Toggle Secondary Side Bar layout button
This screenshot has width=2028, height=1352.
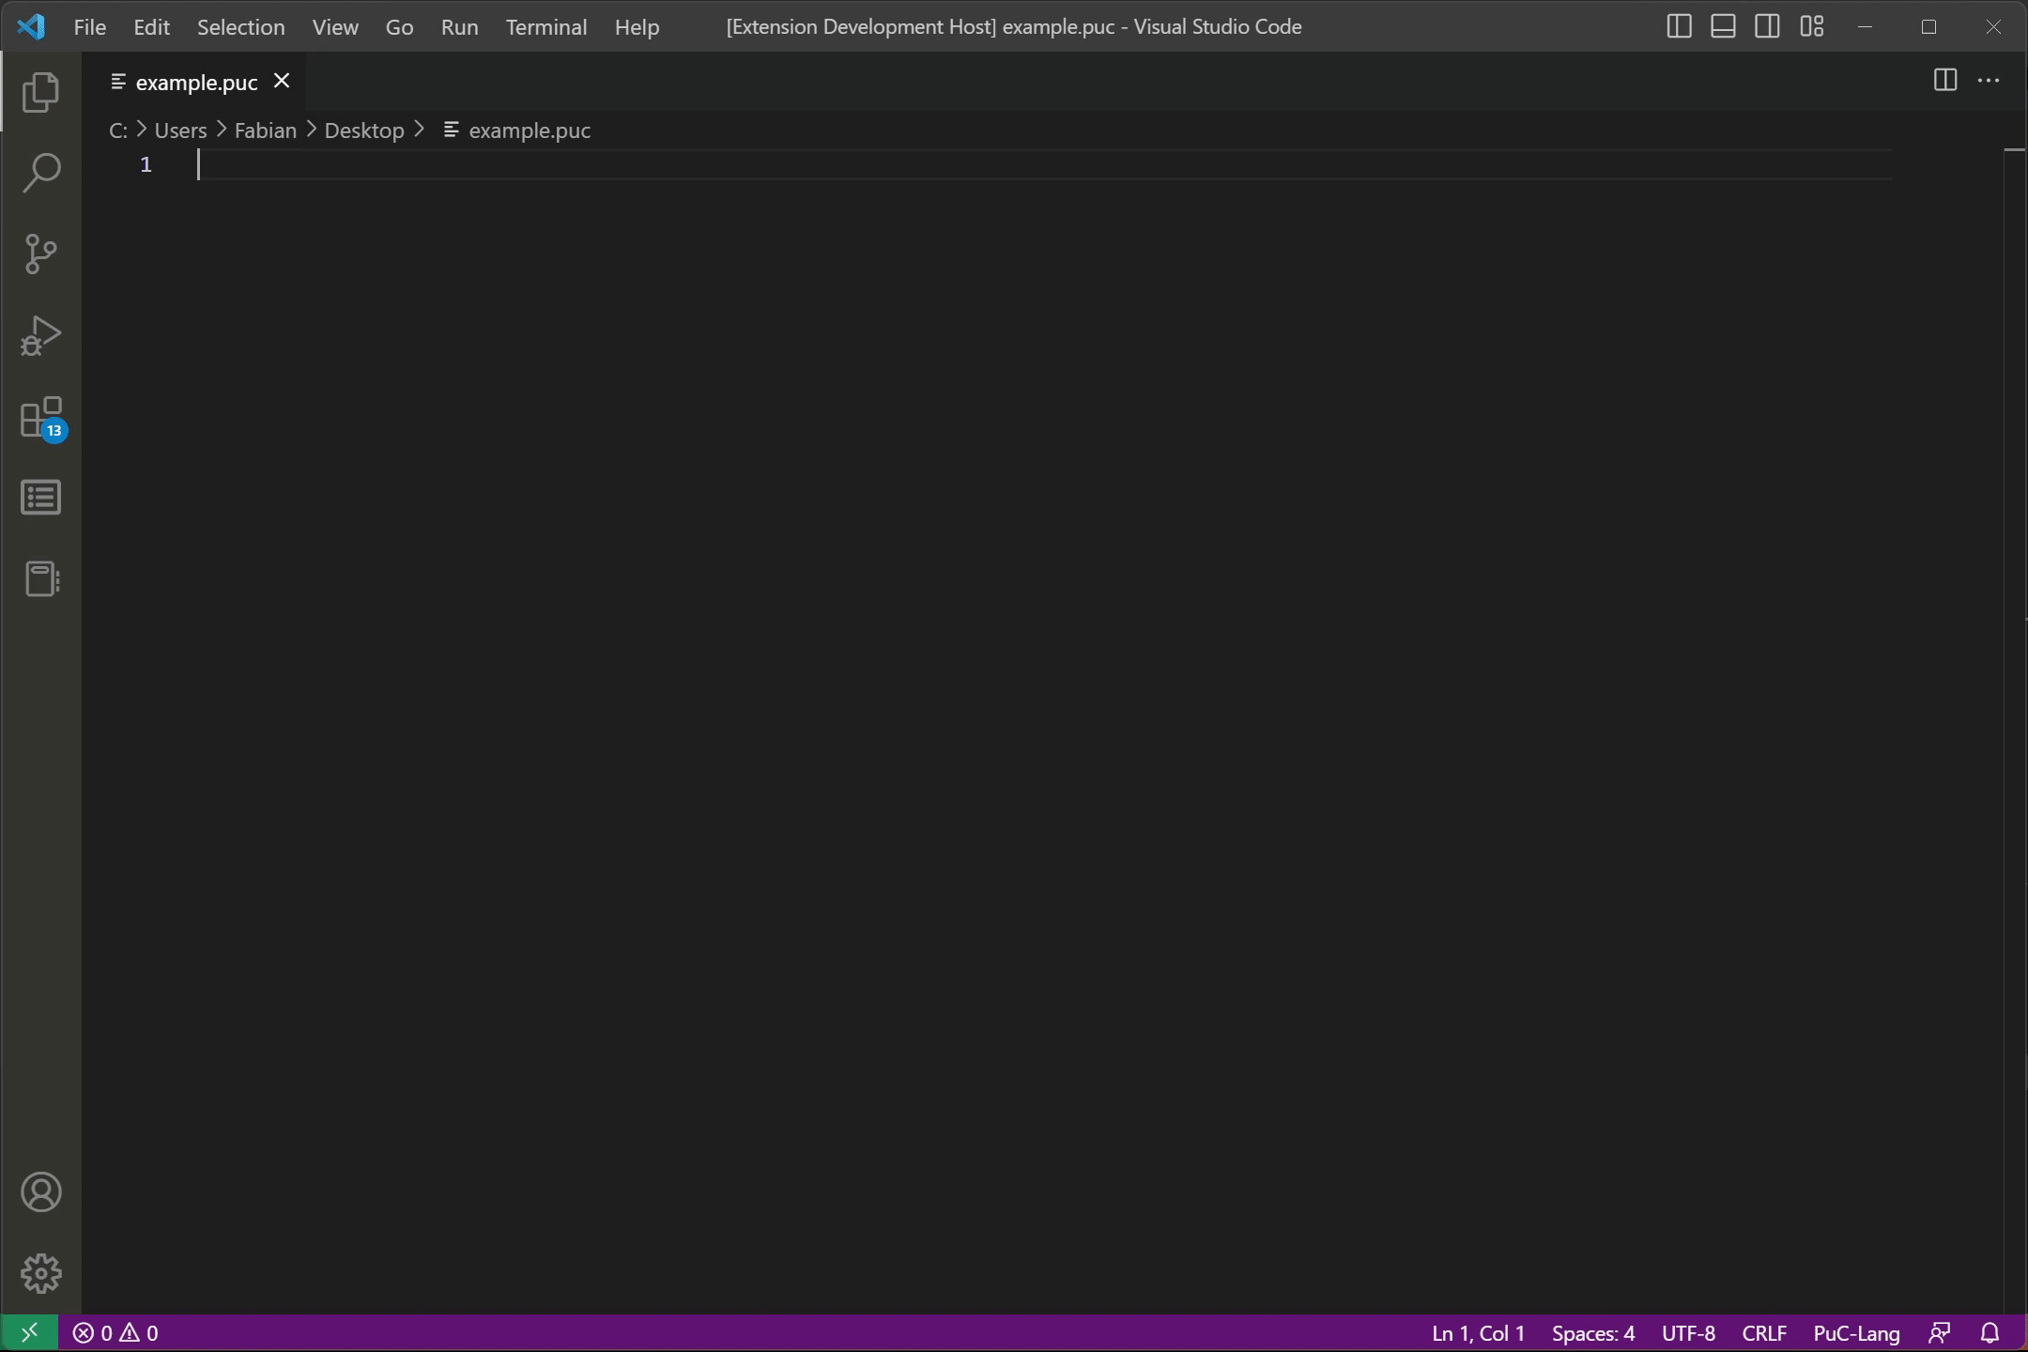[1767, 26]
